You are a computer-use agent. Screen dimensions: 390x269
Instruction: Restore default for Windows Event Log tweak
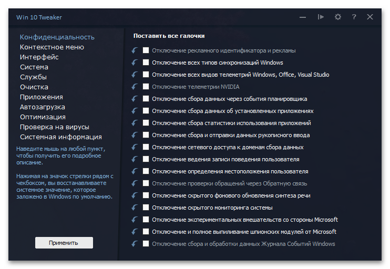pyautogui.click(x=135, y=244)
